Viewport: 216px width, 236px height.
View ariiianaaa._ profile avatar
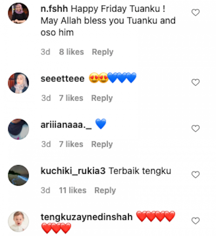(19, 129)
